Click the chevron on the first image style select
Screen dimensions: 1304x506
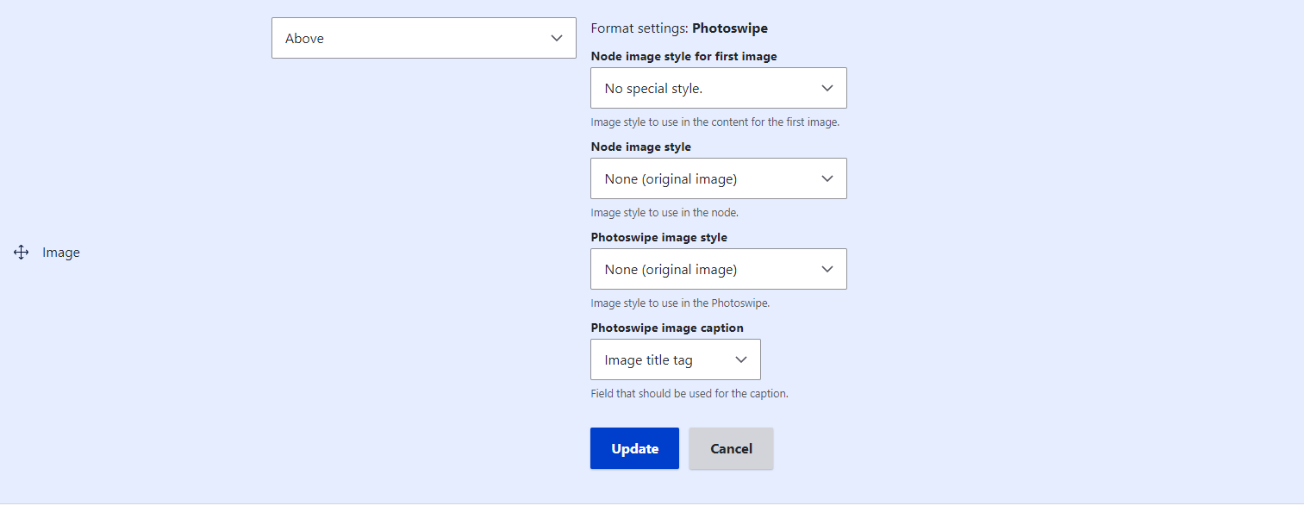(827, 88)
